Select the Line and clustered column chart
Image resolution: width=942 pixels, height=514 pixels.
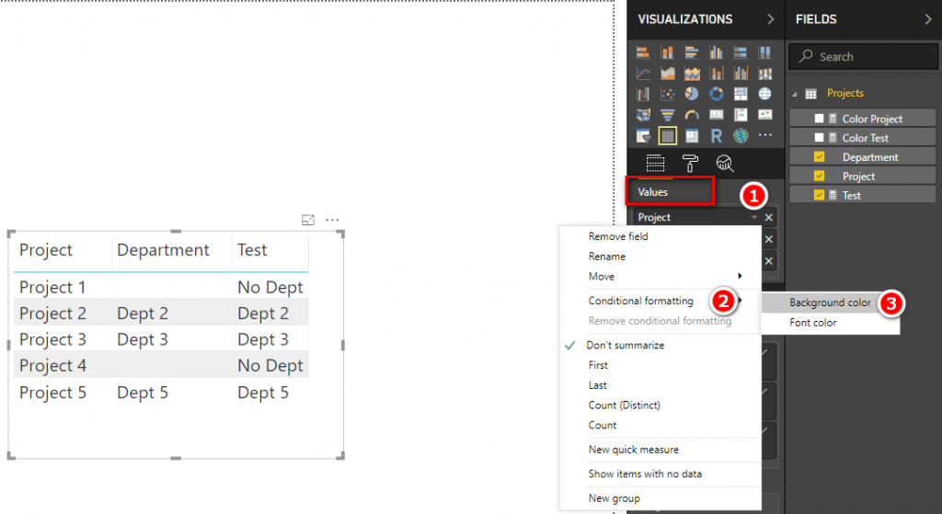[741, 74]
